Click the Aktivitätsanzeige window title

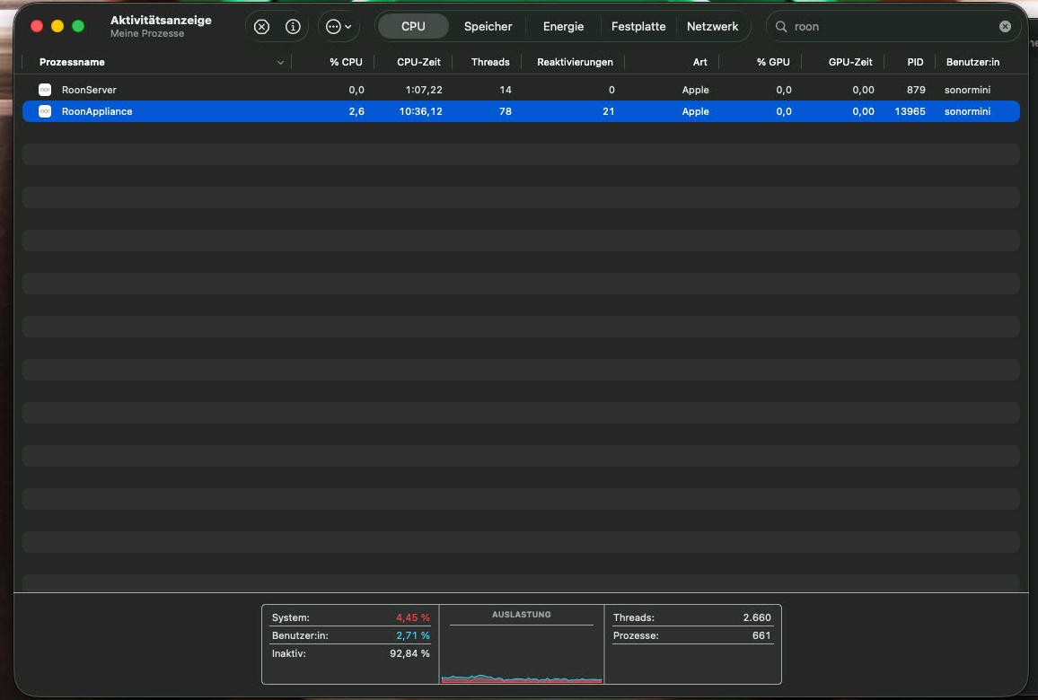(x=161, y=21)
